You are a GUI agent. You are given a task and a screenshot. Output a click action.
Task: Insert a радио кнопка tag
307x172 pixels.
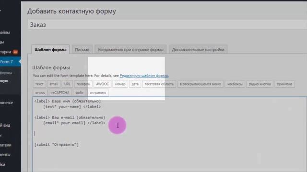(260, 84)
